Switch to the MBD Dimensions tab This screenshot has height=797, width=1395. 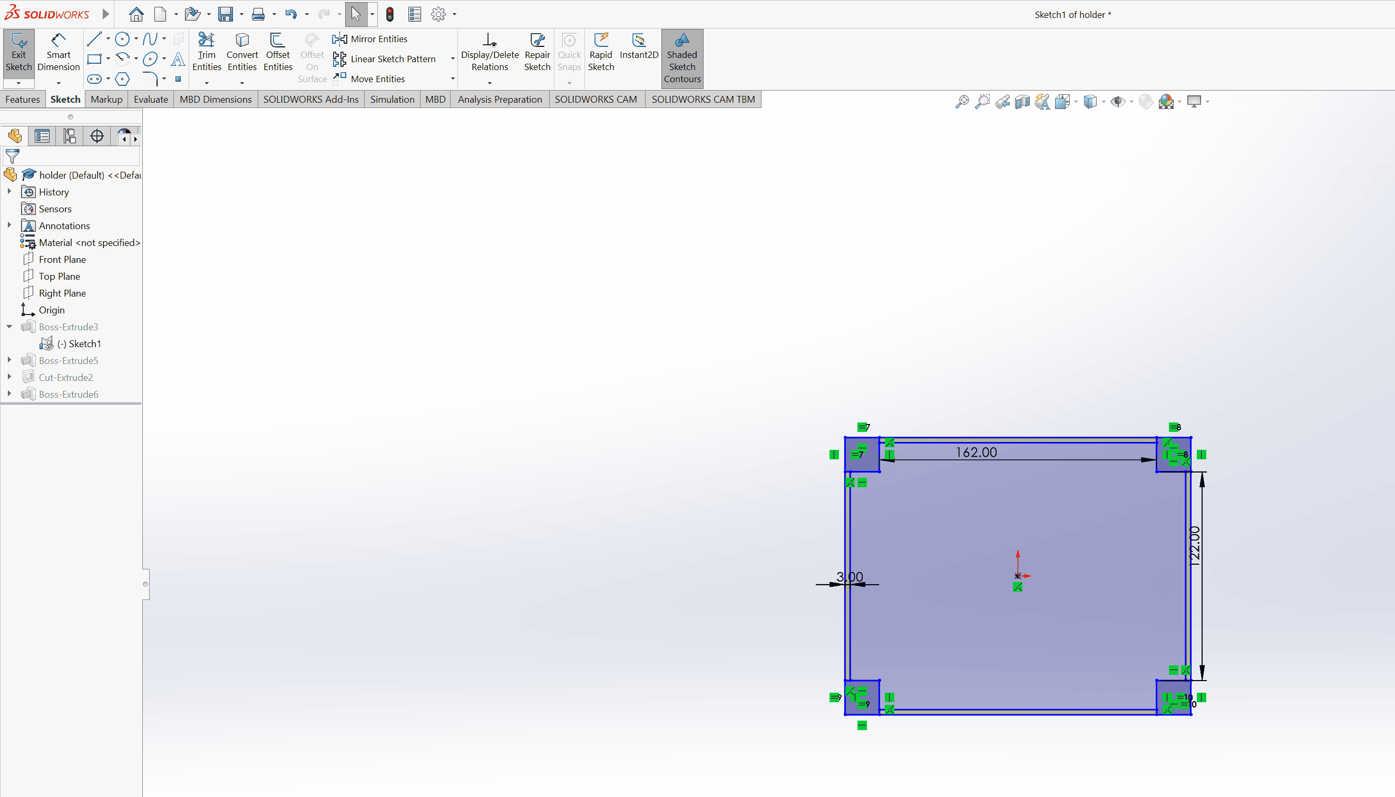pyautogui.click(x=216, y=99)
